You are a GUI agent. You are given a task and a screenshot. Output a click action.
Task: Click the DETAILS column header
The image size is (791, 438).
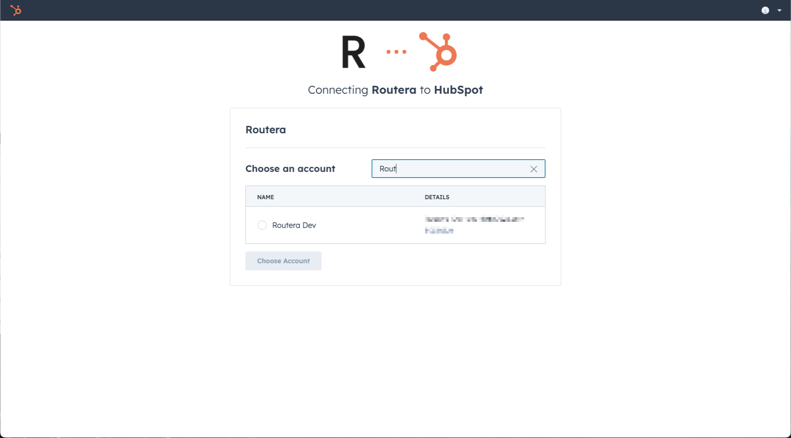[x=437, y=197]
